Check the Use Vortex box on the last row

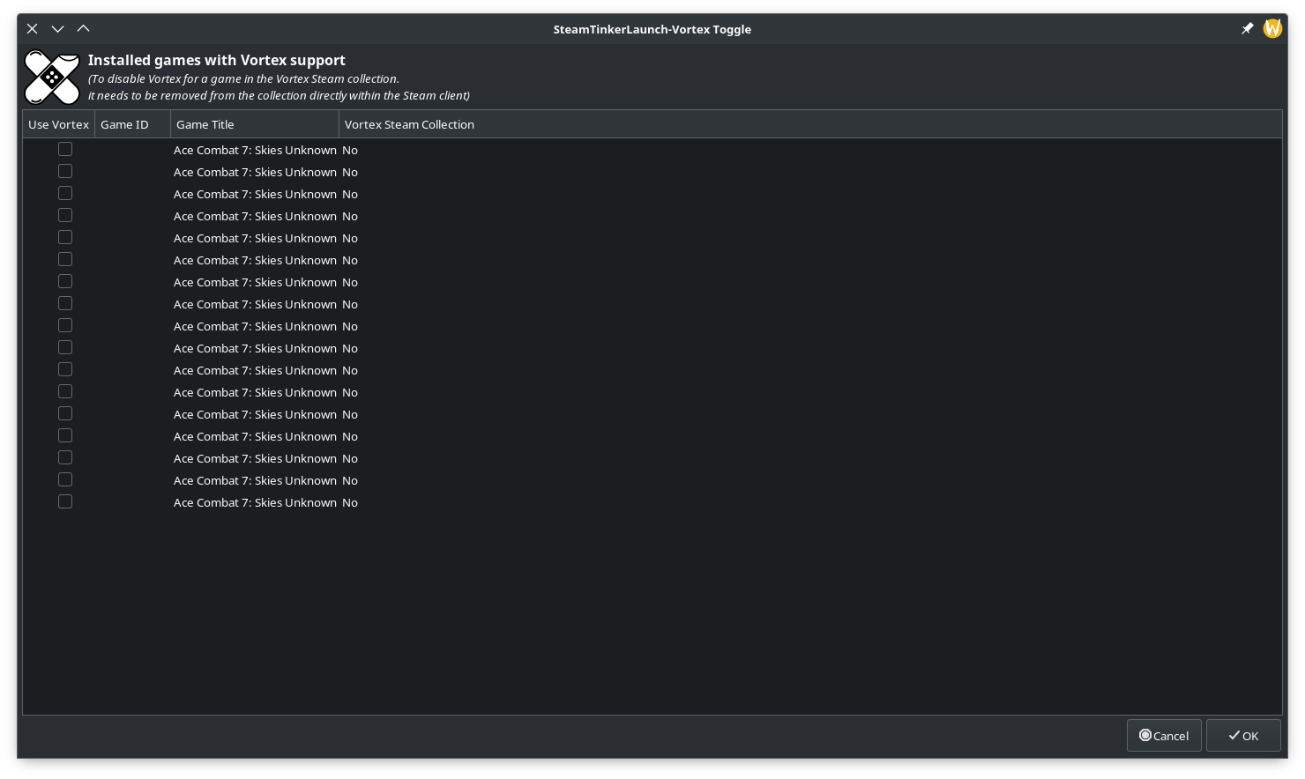tap(65, 501)
